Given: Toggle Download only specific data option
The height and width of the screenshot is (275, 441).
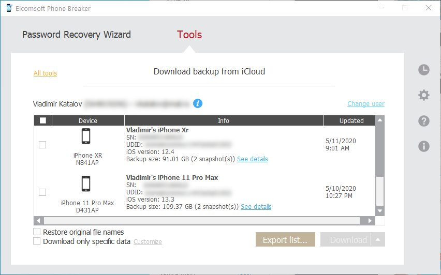Looking at the screenshot, I should pyautogui.click(x=37, y=241).
